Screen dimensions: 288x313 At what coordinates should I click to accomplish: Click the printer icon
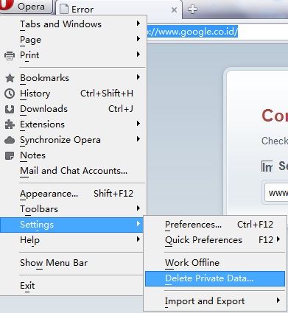[x=10, y=55]
